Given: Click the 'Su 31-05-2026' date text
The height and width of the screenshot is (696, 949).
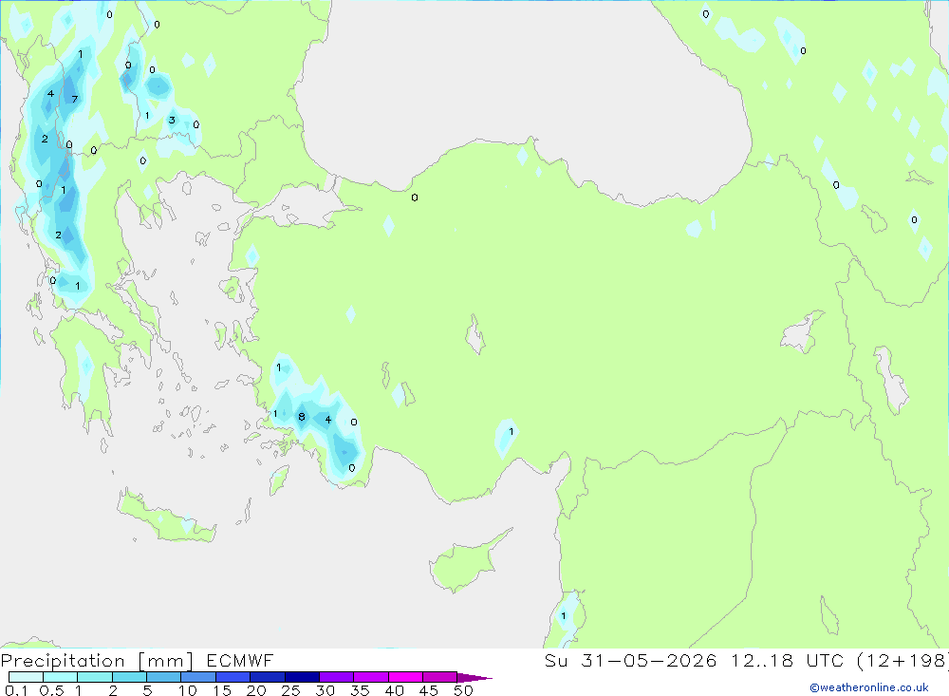Looking at the screenshot, I should coord(631,661).
